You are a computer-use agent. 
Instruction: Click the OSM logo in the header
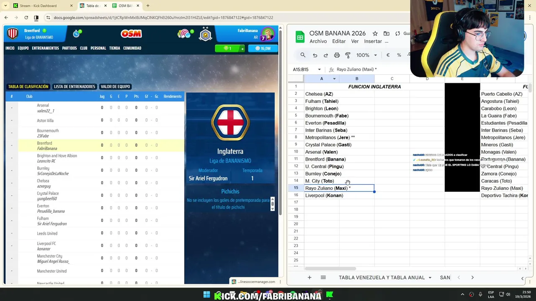tap(131, 34)
